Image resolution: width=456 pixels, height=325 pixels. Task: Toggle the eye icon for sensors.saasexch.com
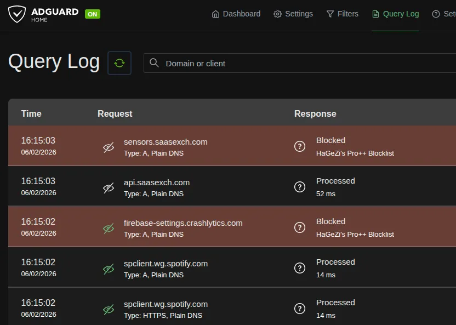[108, 147]
